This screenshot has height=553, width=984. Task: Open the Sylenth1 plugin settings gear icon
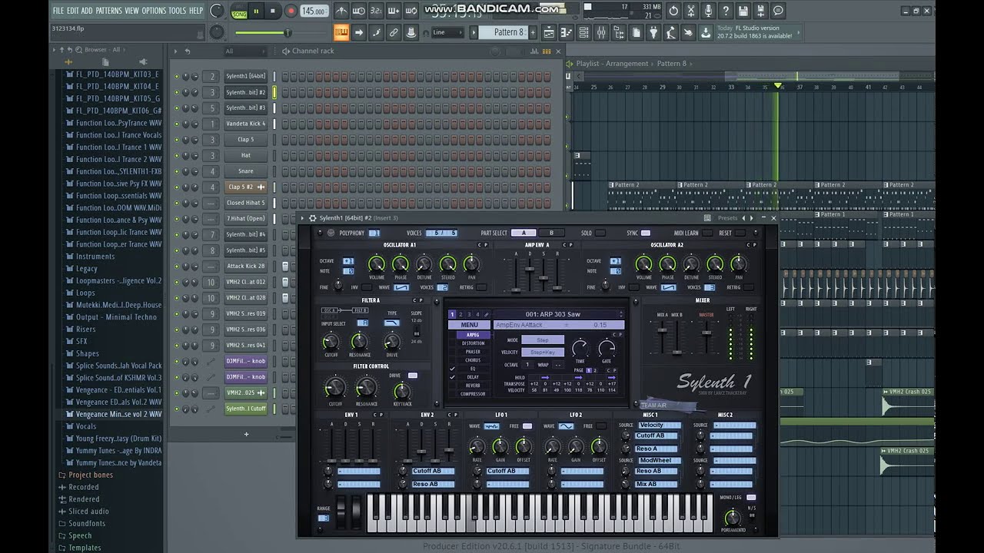click(x=312, y=218)
